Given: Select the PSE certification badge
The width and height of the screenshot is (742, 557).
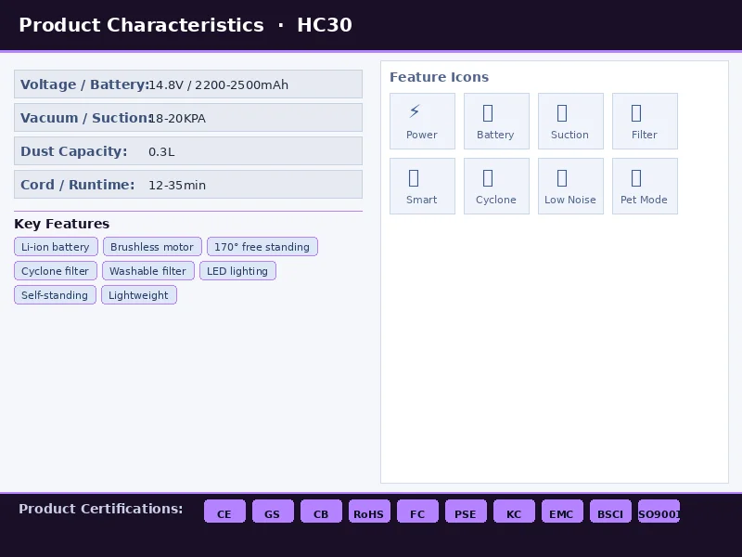Looking at the screenshot, I should (467, 512).
